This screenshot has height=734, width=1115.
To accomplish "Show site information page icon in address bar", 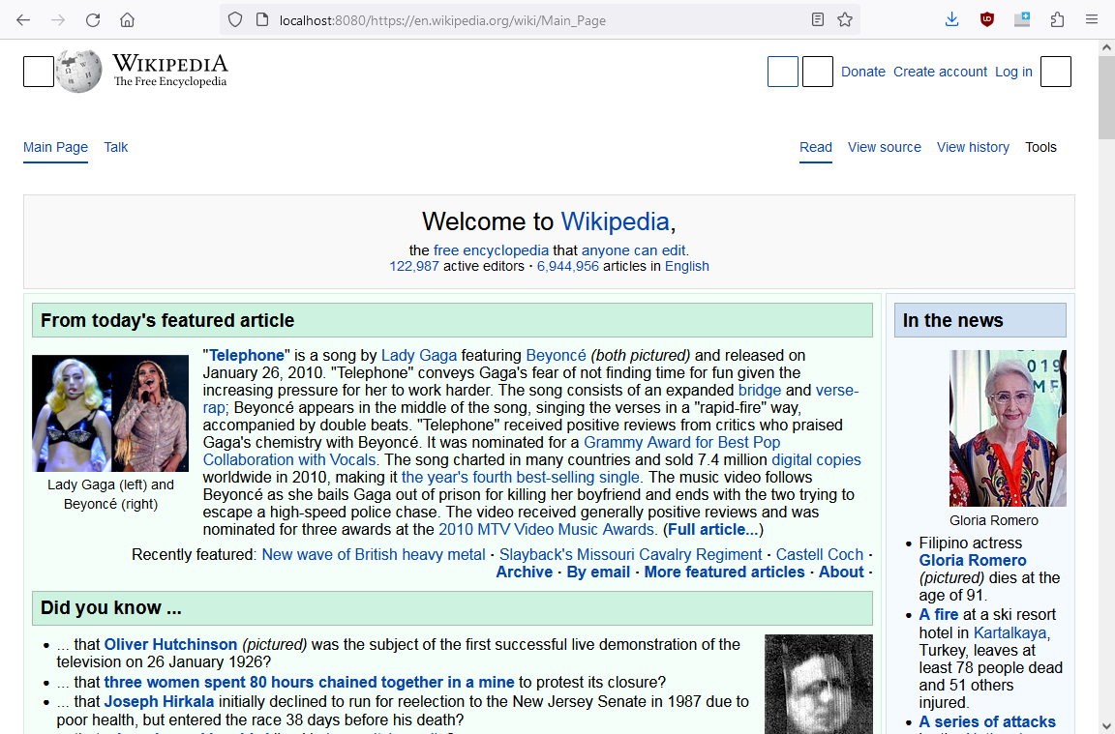I will pos(261,20).
